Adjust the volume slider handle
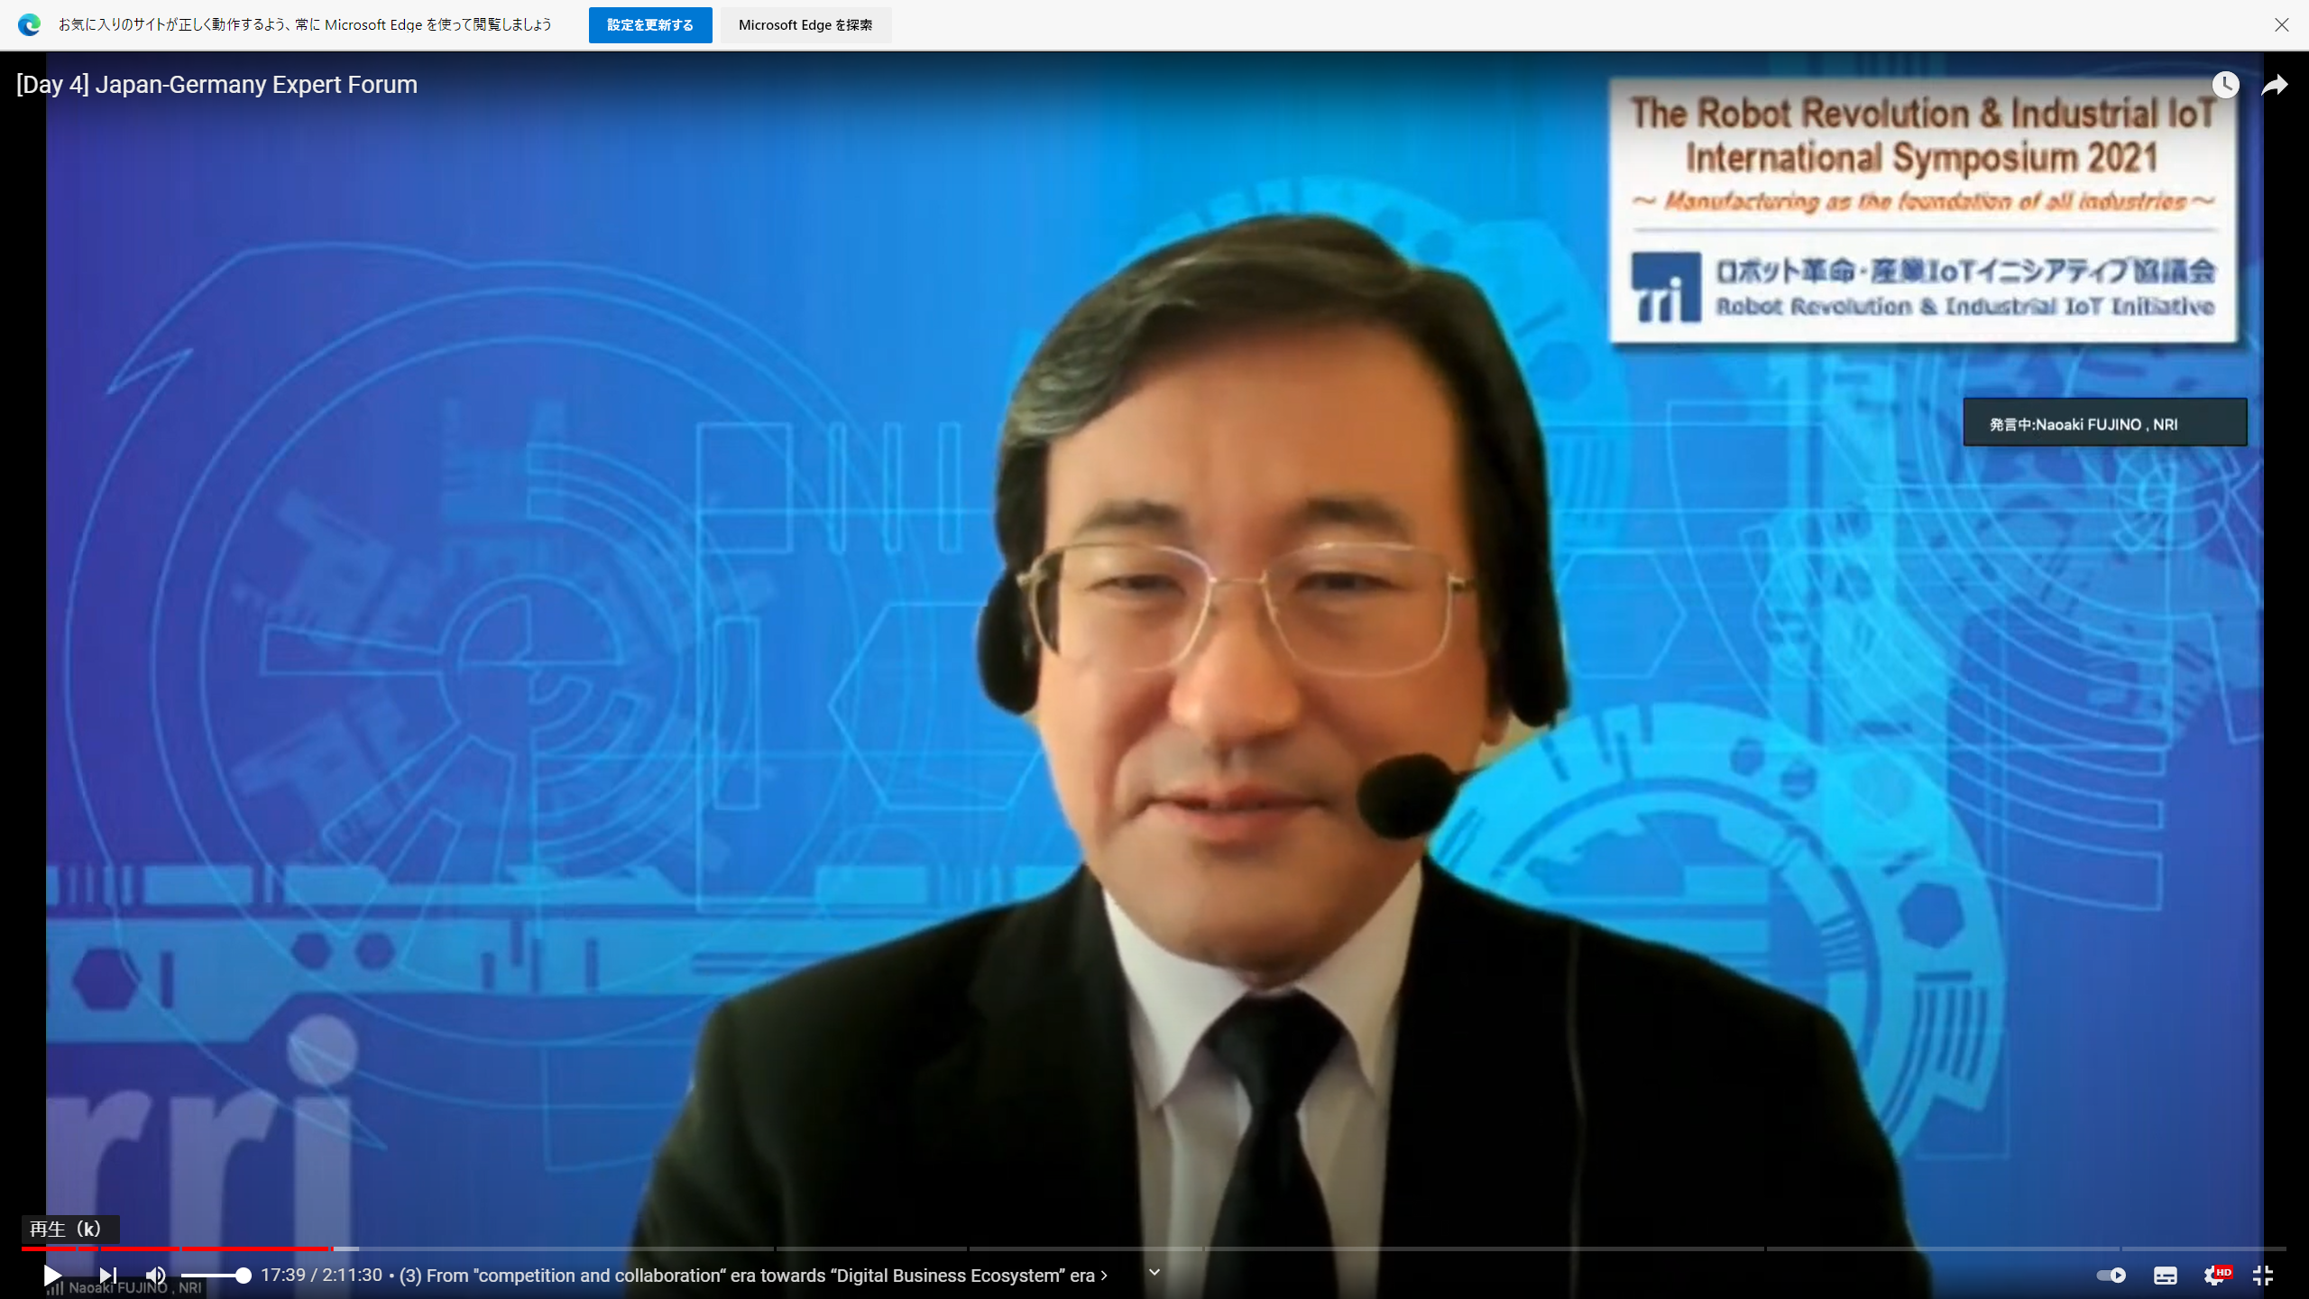 click(x=243, y=1275)
